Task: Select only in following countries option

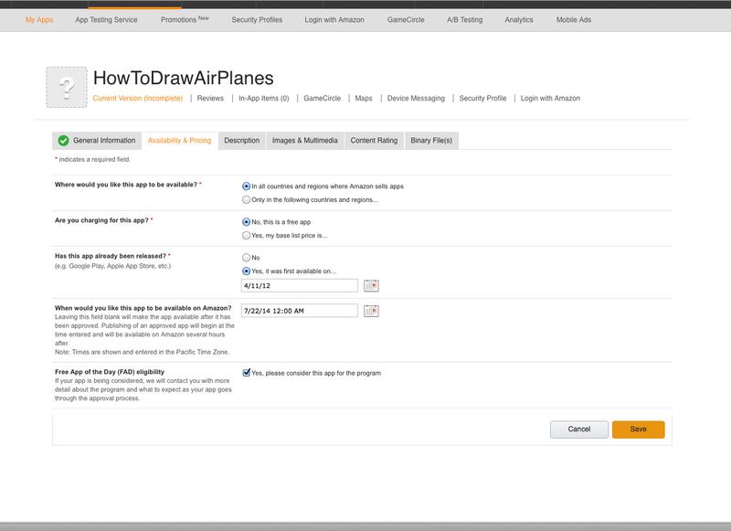Action: click(x=246, y=199)
